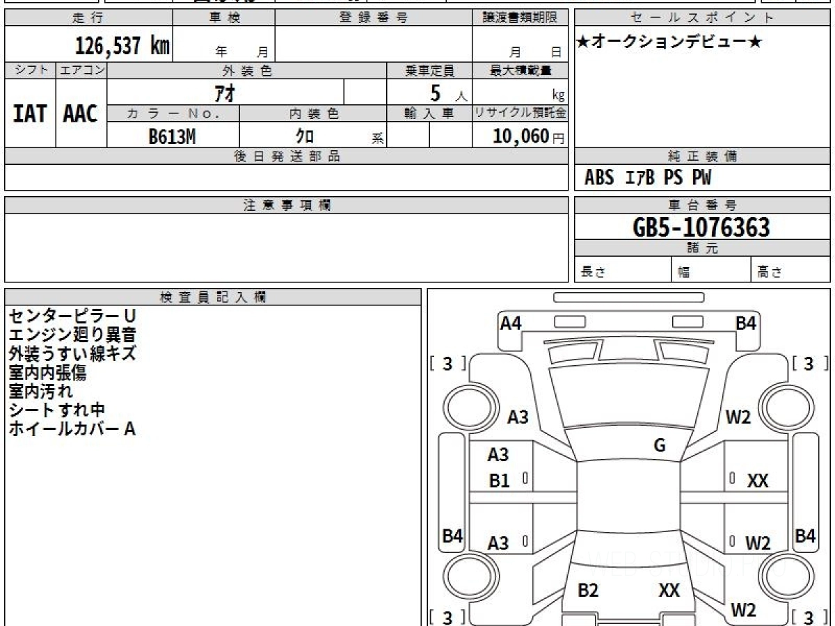The image size is (835, 626).
Task: Click the color code B613M
Action: coord(172,136)
